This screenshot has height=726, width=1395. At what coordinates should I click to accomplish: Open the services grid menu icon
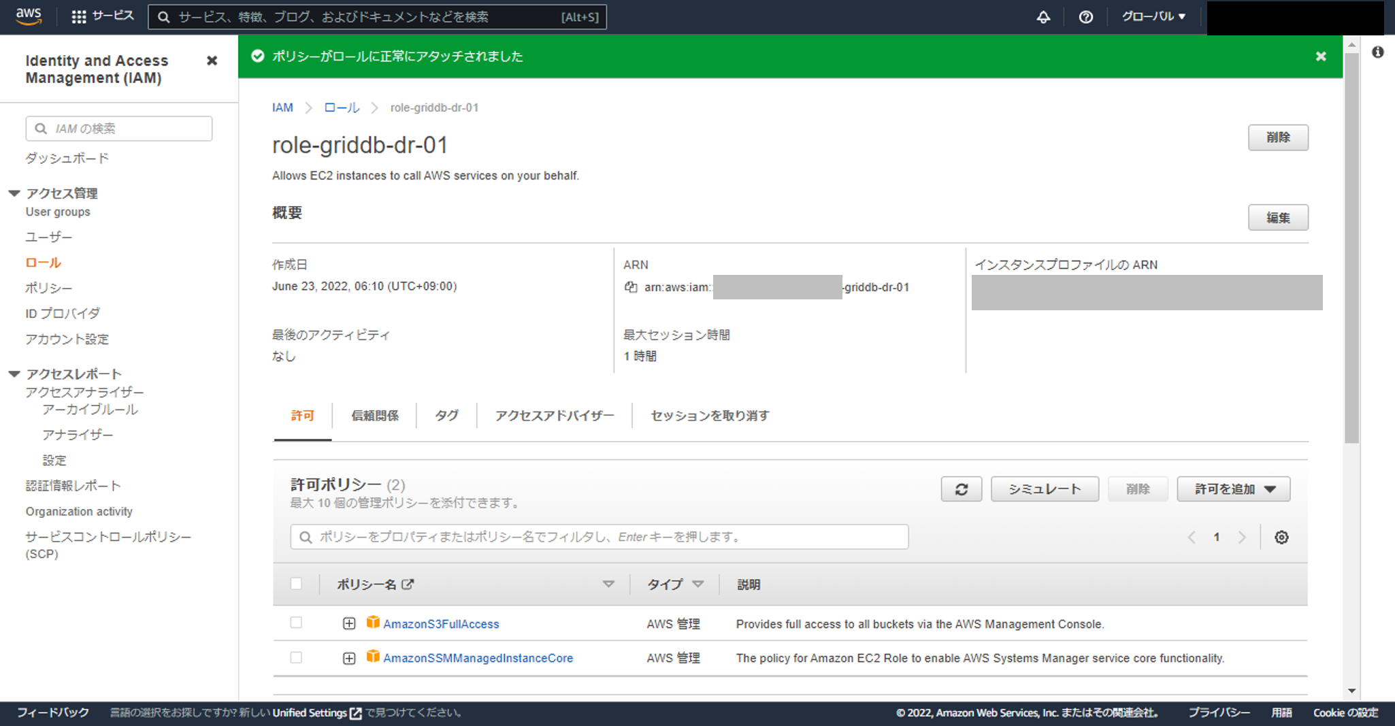pyautogui.click(x=79, y=17)
